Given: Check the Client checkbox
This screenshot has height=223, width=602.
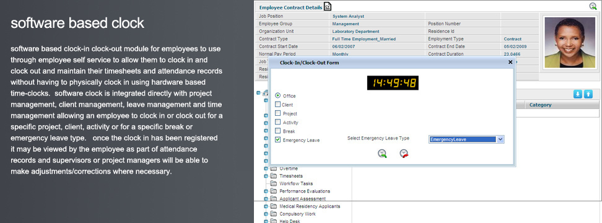Looking at the screenshot, I should click(x=278, y=105).
